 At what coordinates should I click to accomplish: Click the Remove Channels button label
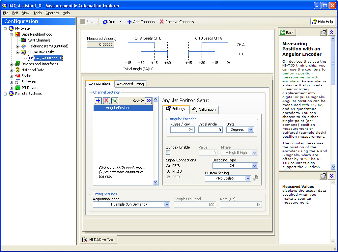coord(180,22)
